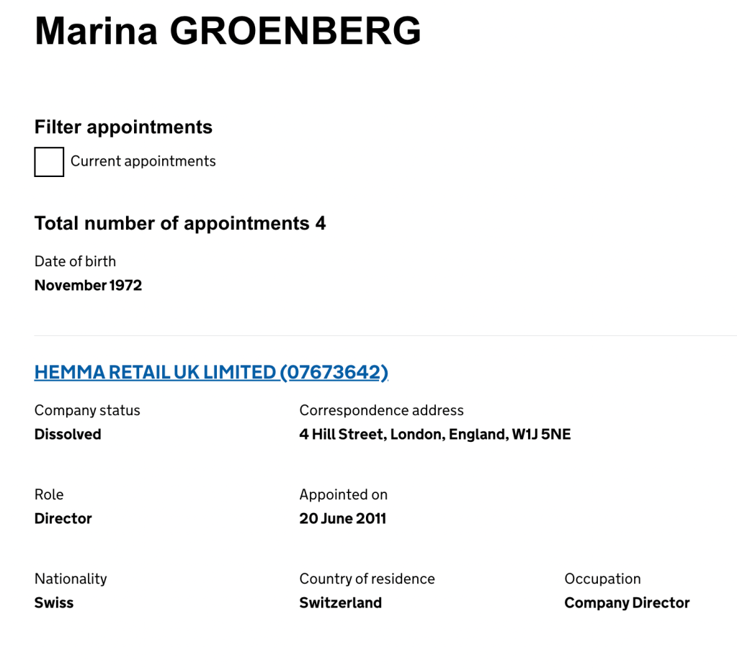Click the "Current appointments" checkbox label
This screenshot has width=737, height=670.
[x=143, y=161]
